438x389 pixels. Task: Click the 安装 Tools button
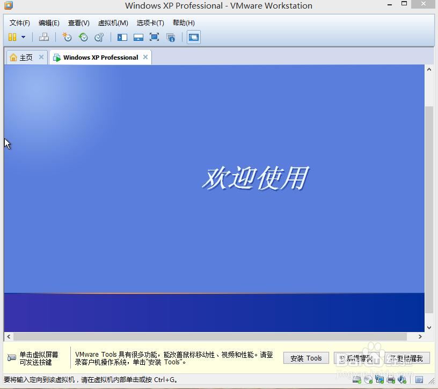click(306, 358)
